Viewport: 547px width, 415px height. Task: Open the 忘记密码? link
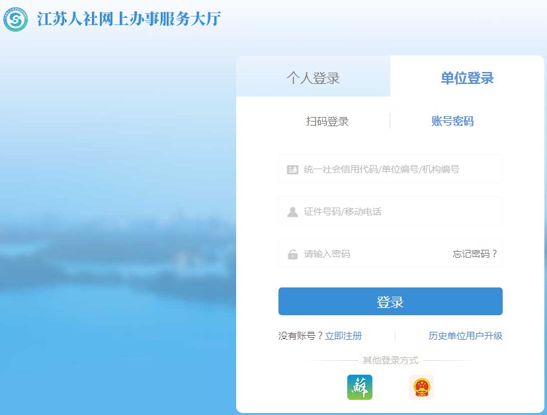click(474, 254)
